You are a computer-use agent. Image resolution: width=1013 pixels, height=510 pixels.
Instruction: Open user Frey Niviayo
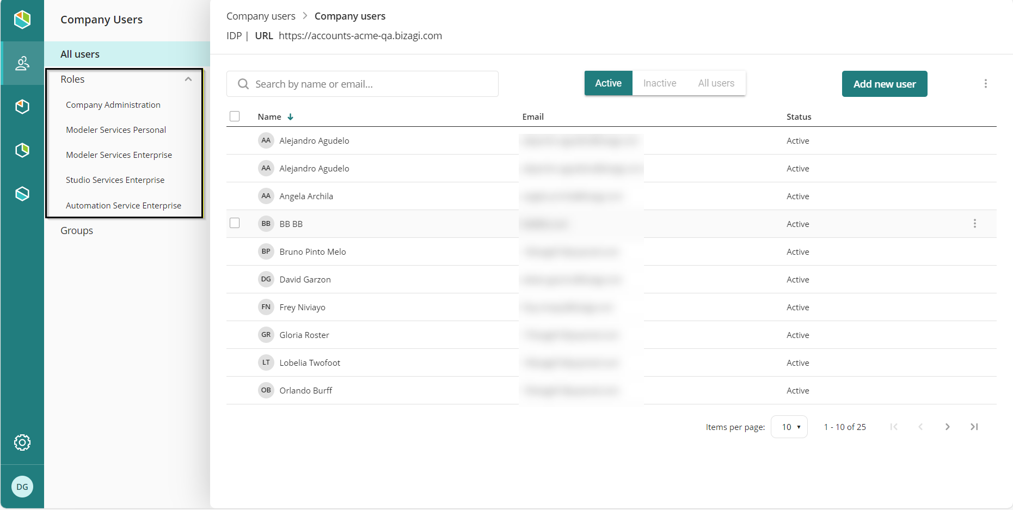[x=302, y=308]
